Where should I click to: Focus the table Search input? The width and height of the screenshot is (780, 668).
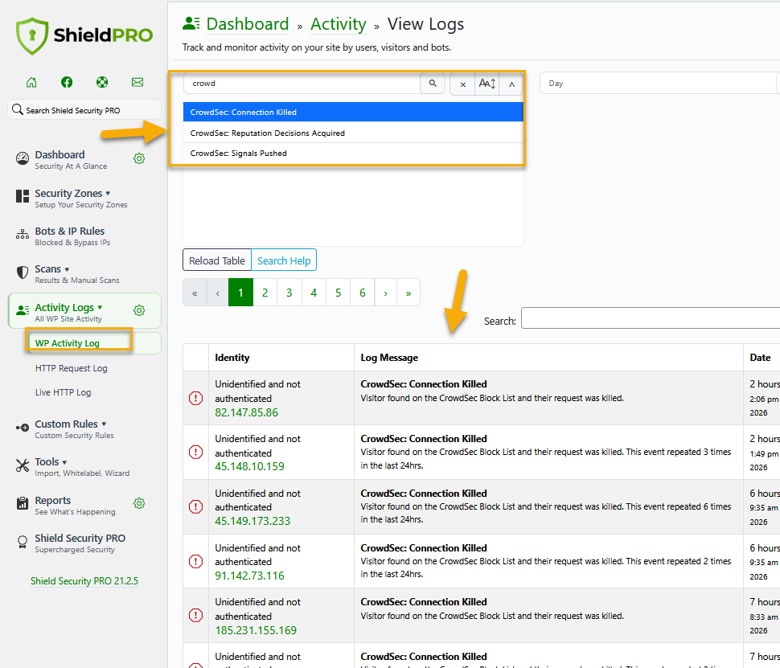tap(651, 318)
